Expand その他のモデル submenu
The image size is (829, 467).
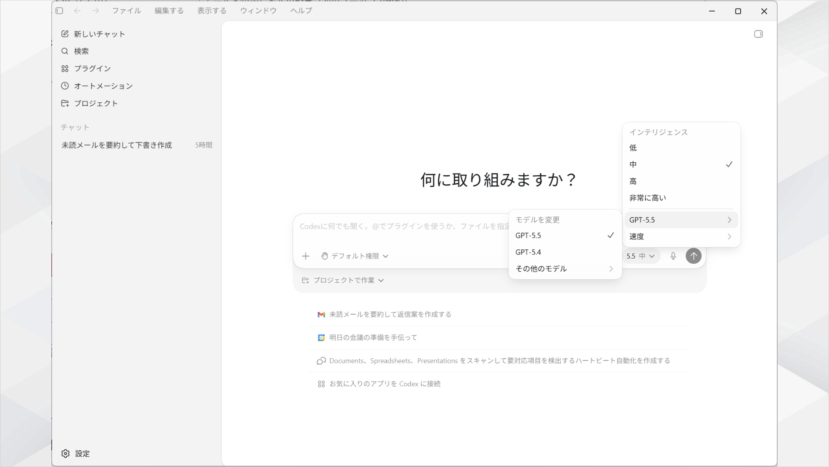[565, 268]
